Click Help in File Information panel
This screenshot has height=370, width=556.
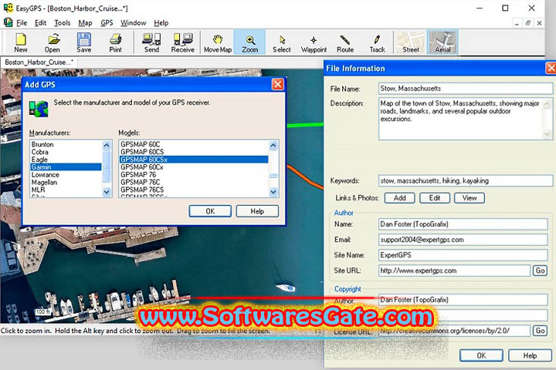coord(530,355)
